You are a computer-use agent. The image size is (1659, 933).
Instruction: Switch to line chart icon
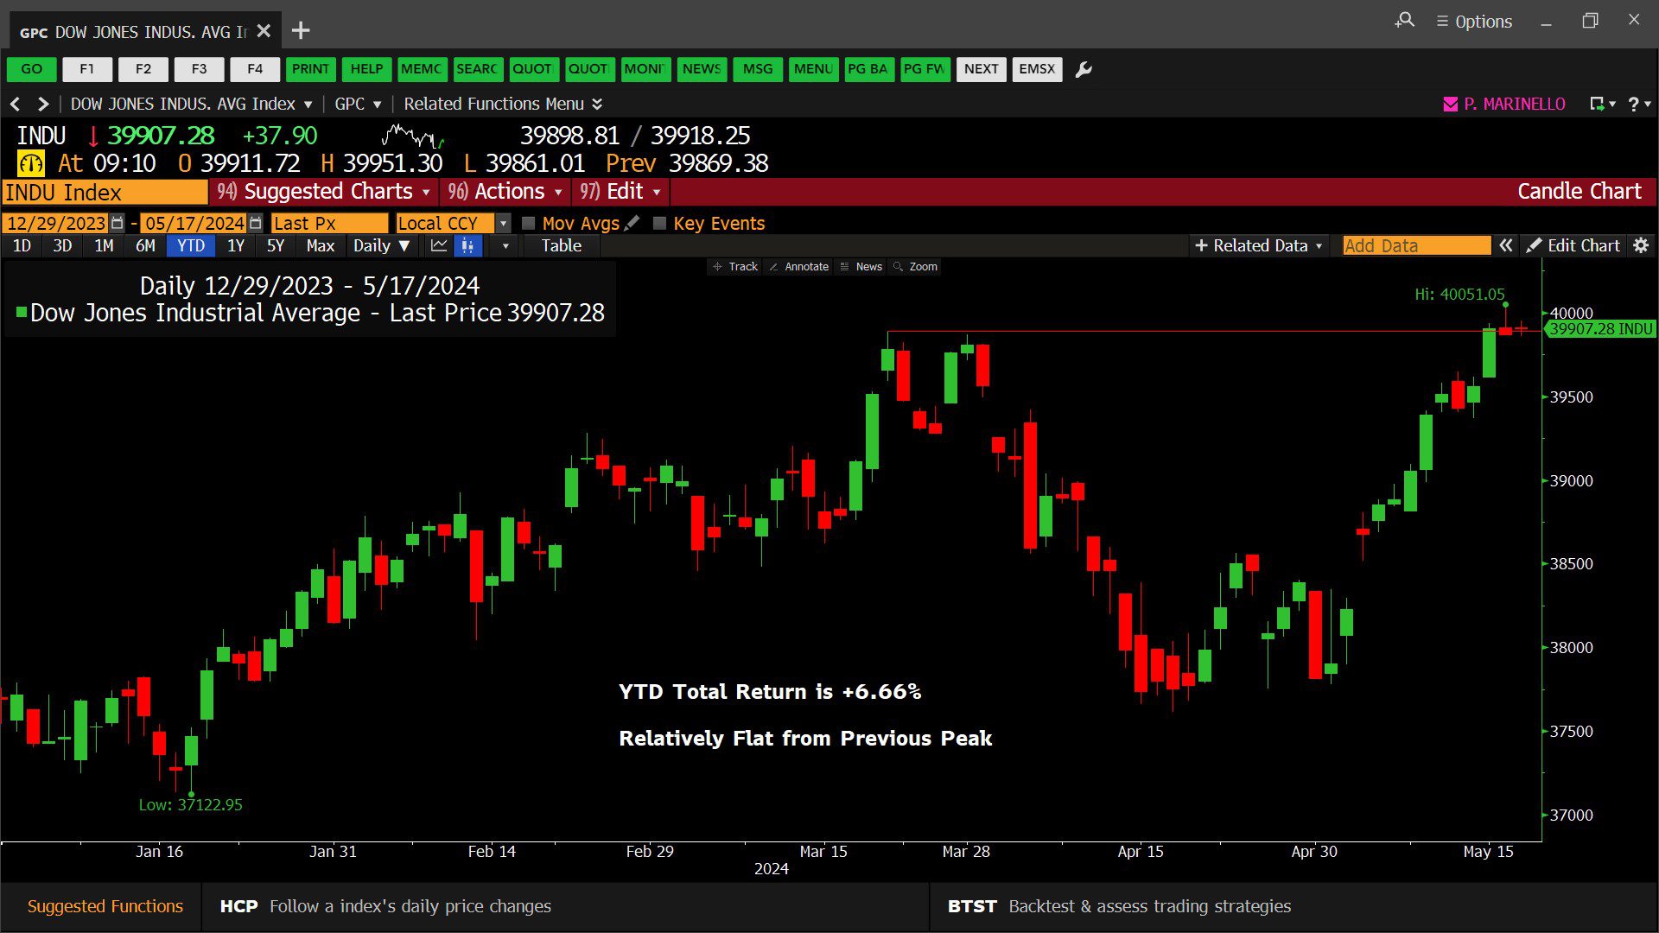439,245
